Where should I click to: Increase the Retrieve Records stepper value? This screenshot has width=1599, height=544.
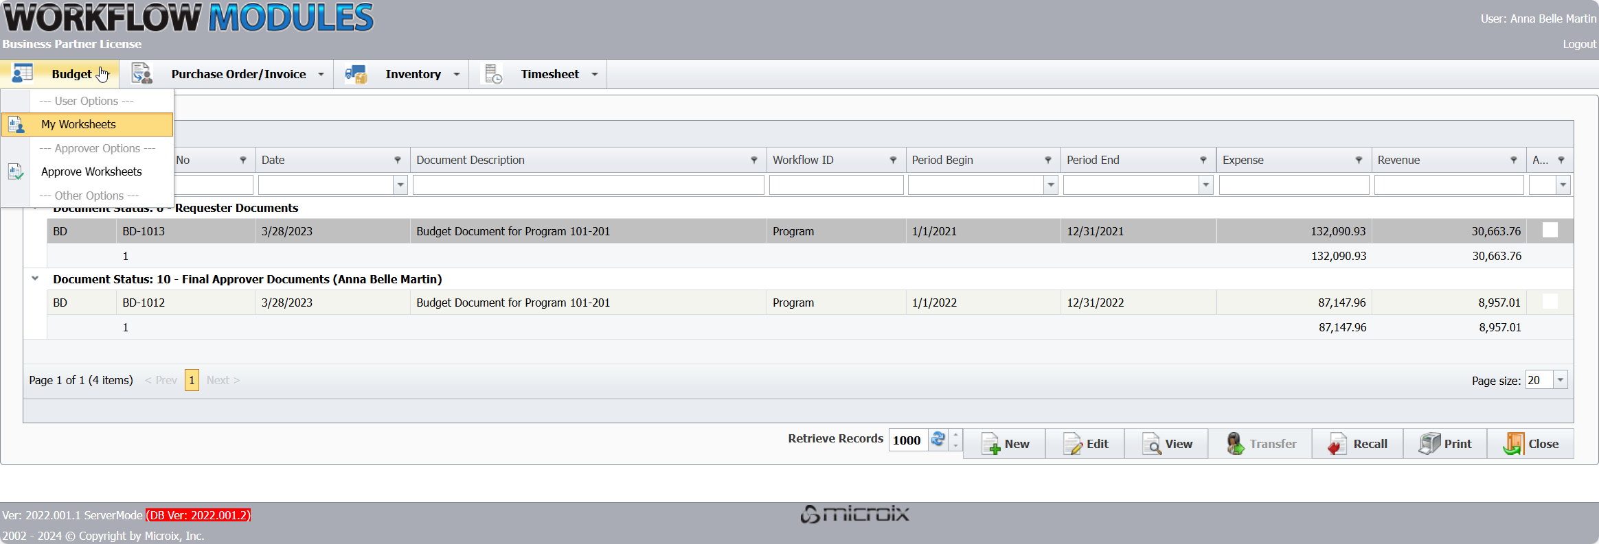tap(955, 434)
